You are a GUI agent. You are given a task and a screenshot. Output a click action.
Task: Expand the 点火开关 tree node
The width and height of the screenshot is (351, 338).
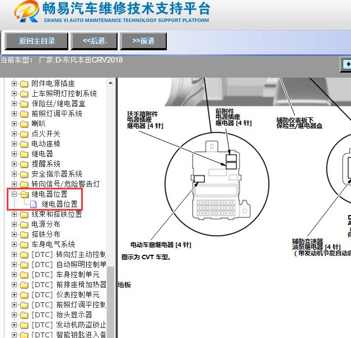tap(14, 134)
